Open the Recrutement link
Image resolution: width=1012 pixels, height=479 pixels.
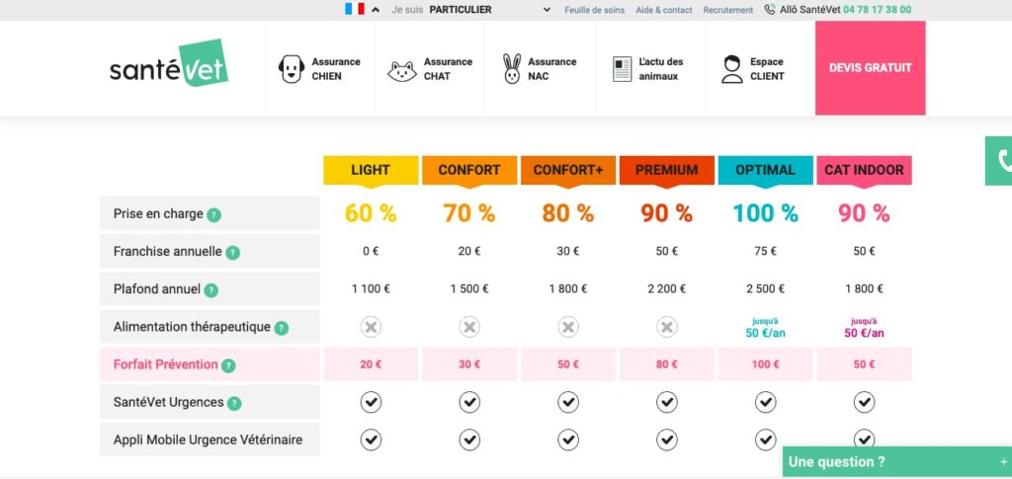click(x=728, y=10)
